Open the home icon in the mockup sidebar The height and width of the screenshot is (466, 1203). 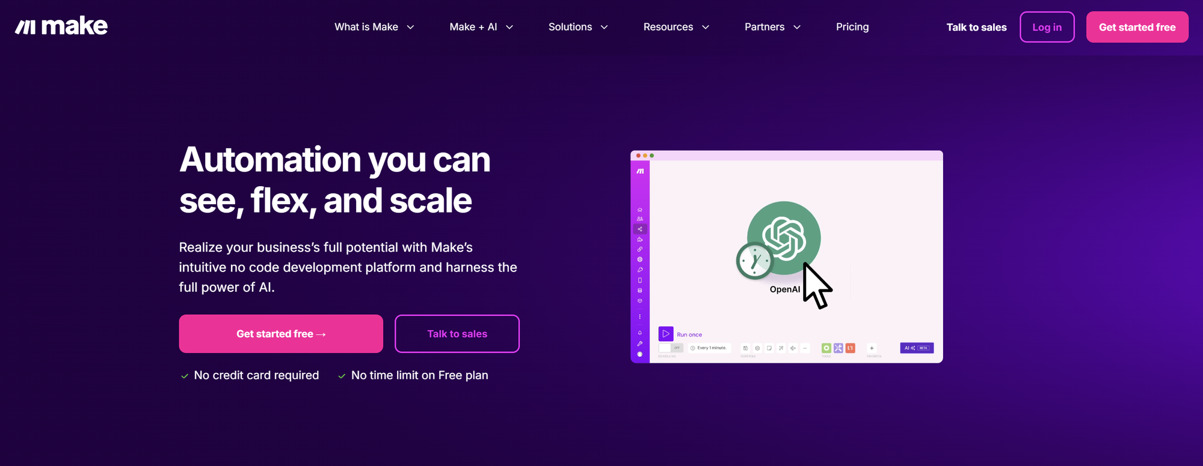[x=639, y=210]
